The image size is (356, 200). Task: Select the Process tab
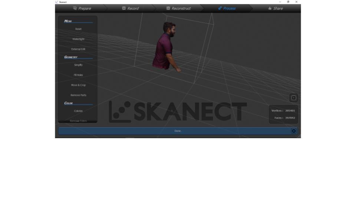(x=227, y=9)
